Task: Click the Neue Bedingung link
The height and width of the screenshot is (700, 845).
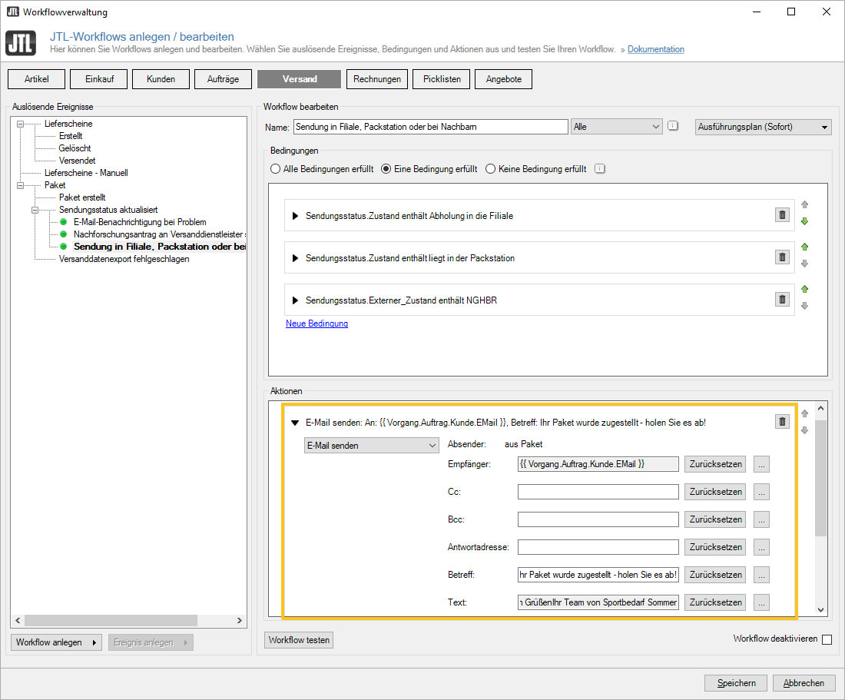Action: coord(316,323)
